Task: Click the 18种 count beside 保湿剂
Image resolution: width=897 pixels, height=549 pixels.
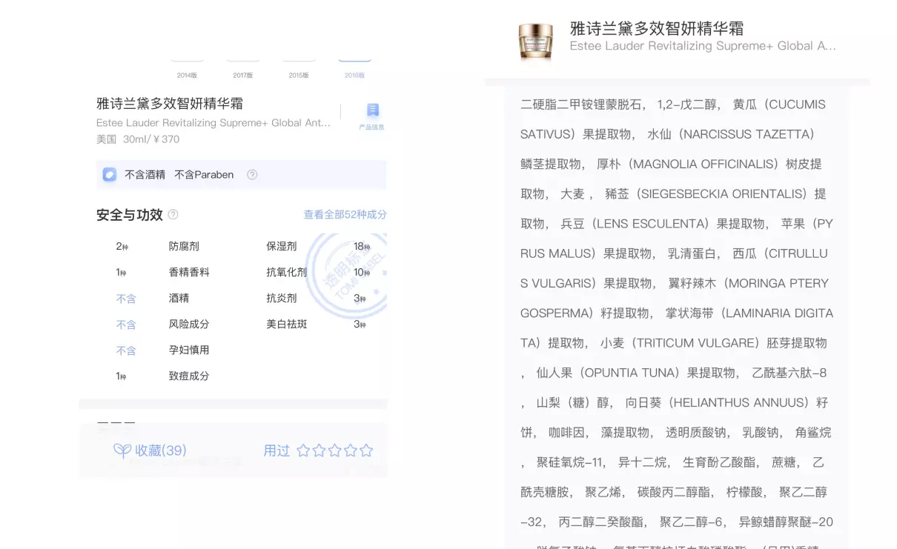Action: [362, 246]
